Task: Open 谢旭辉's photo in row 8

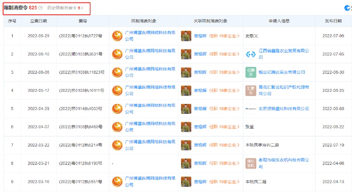Action: tap(186, 163)
